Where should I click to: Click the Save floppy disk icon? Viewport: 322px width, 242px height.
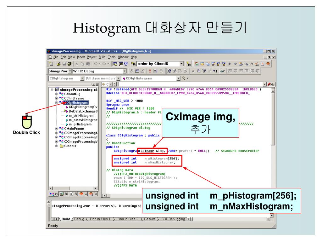(64, 64)
